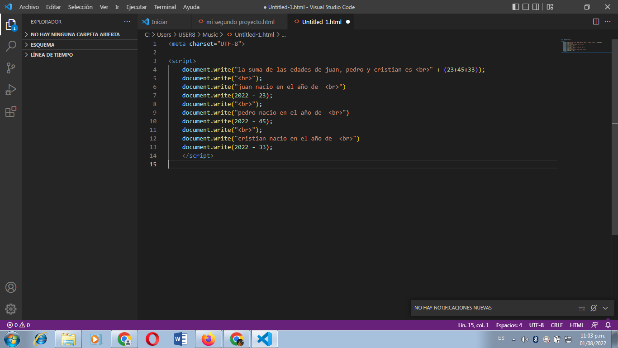Click USER8 in the breadcrumb path
Screen dimensions: 618x348
click(186, 34)
